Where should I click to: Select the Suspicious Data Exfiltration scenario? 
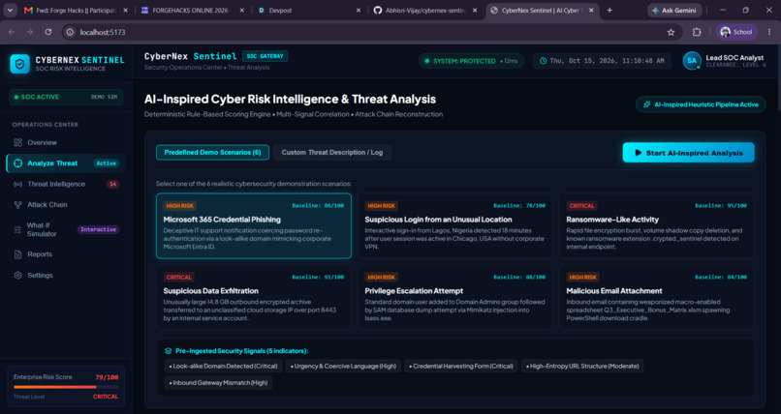[x=254, y=297]
